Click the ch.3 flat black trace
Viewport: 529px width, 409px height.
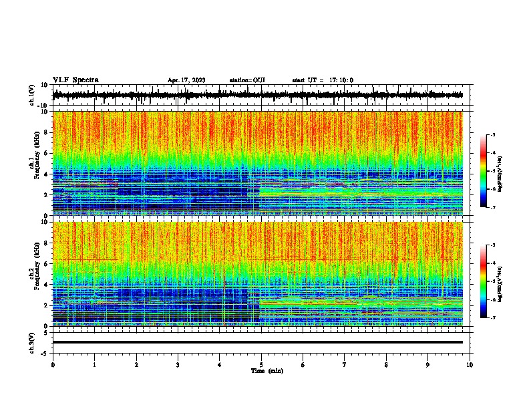tap(257, 342)
